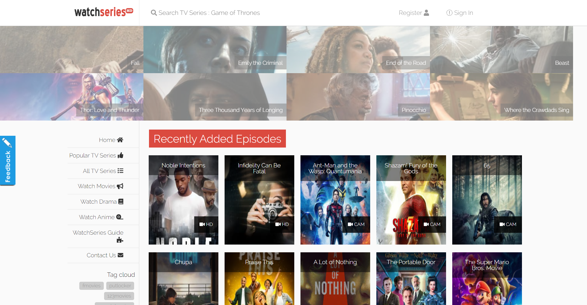The height and width of the screenshot is (305, 587).
Task: Click Ant-Man and the Wasp: Quantumania title
Action: [335, 168]
